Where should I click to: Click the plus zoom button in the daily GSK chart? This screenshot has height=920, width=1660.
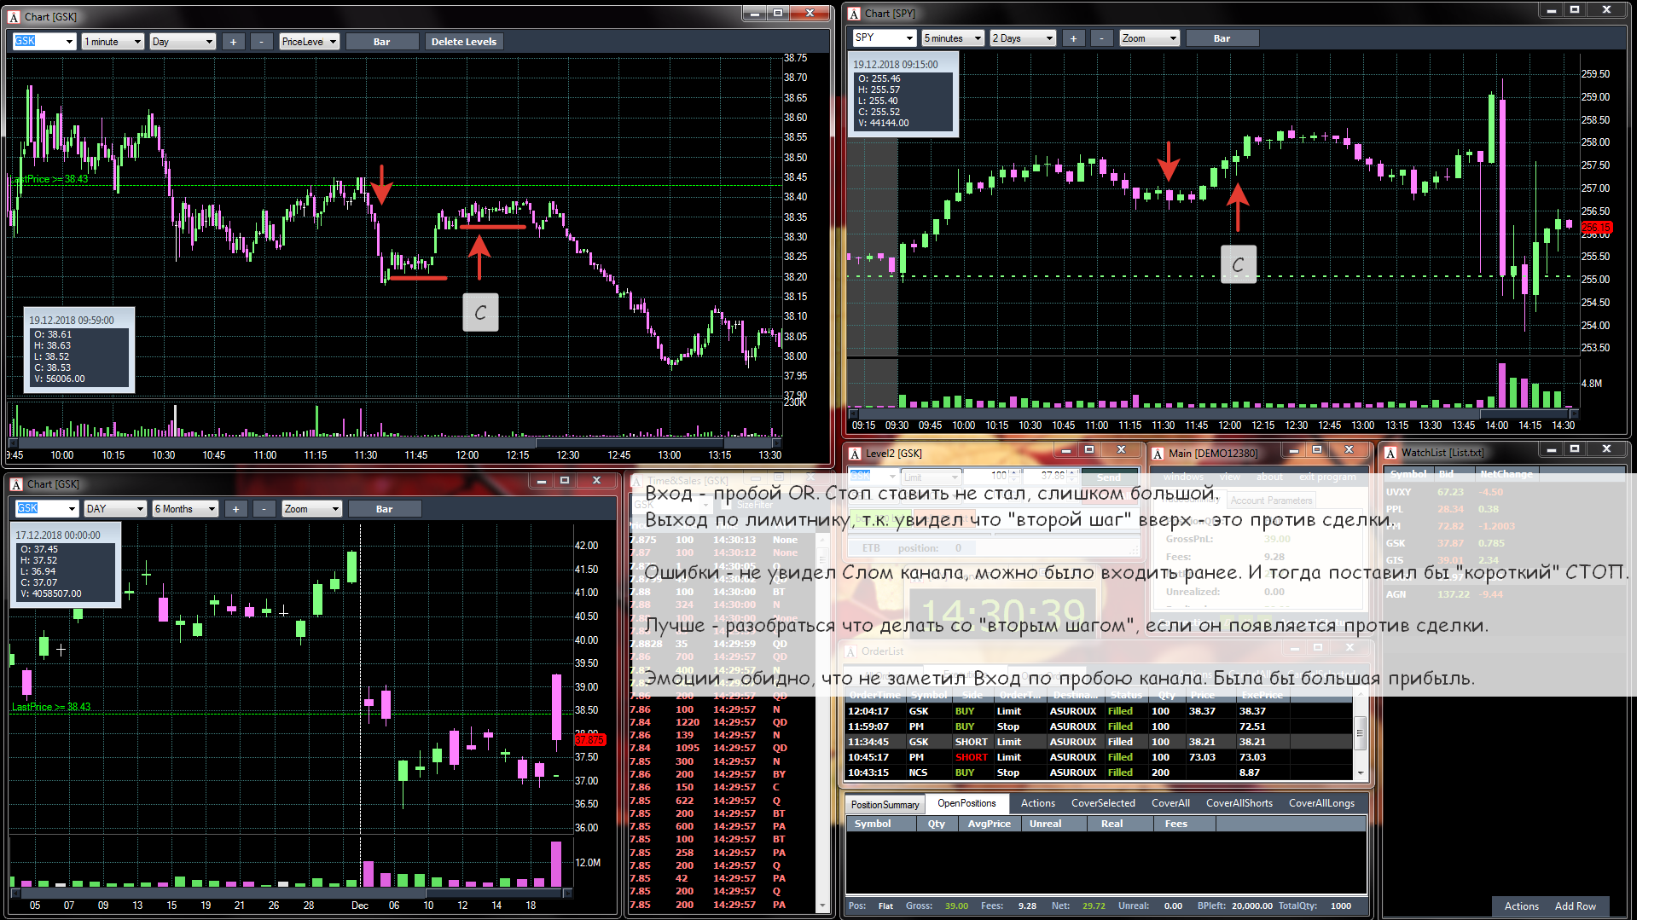[x=235, y=509]
